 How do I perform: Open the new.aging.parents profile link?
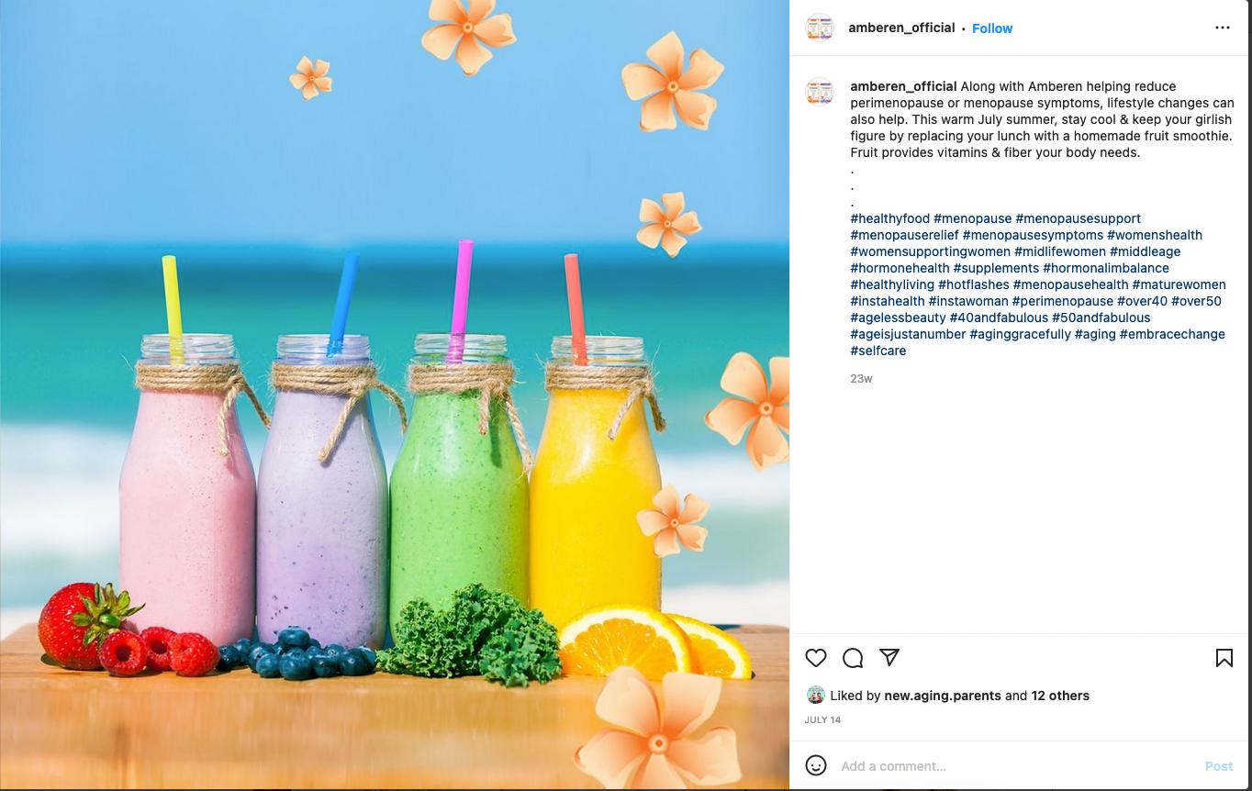tap(943, 696)
